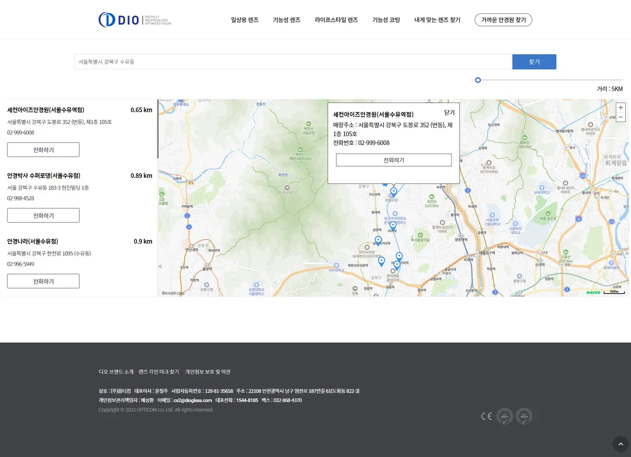Click the blue 찾기 search button

[534, 62]
